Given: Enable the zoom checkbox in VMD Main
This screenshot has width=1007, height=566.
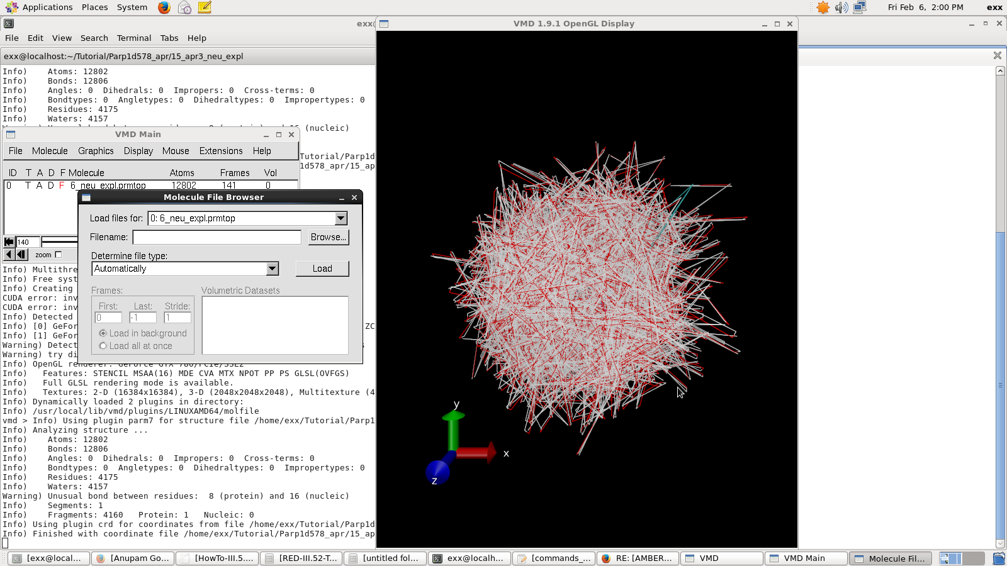Looking at the screenshot, I should (59, 255).
